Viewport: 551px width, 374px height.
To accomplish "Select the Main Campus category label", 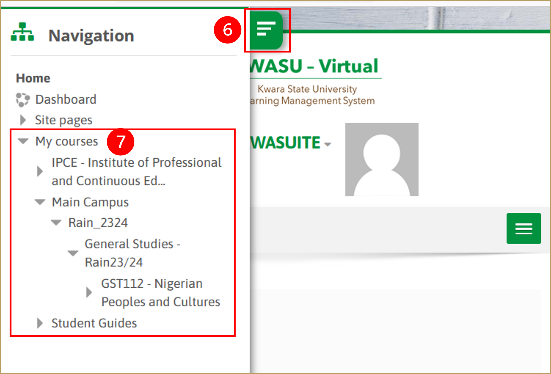I will tap(90, 202).
